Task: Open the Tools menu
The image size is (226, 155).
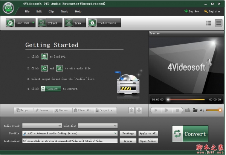Action: click(x=64, y=11)
